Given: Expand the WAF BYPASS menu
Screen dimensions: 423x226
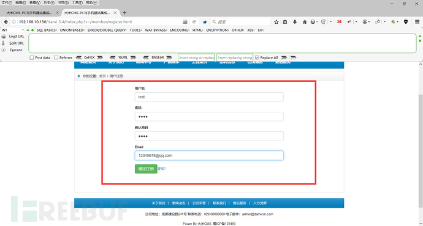Looking at the screenshot, I should tap(156, 30).
